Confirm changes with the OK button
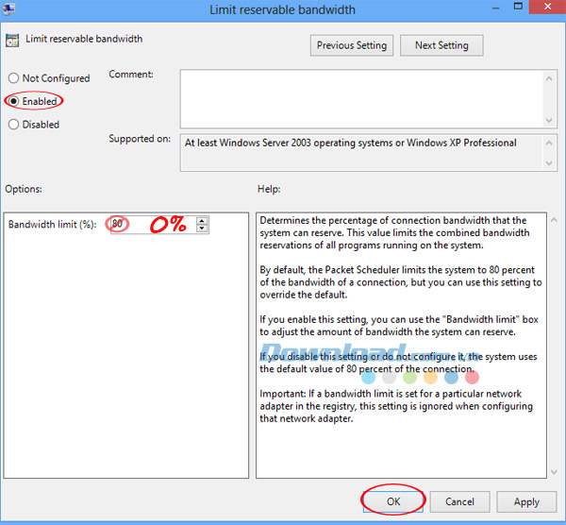Viewport: 566px width, 525px height. 392,501
